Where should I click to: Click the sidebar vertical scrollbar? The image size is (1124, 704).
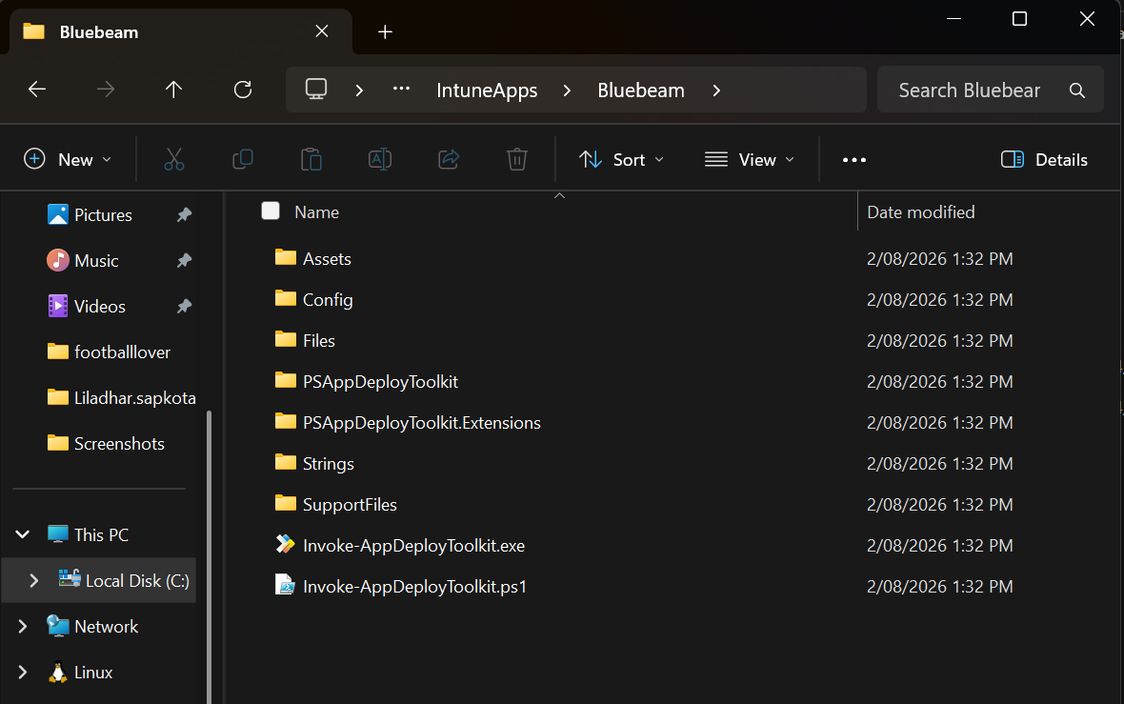pos(209,555)
